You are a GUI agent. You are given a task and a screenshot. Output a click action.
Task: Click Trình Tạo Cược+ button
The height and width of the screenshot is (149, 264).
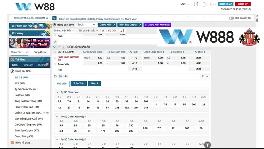pos(130,25)
